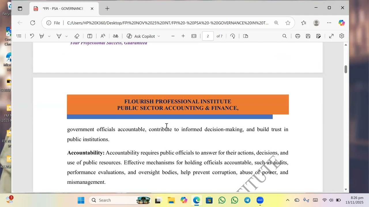Open Find search in PDF toolbar
The image size is (369, 207).
[x=285, y=36]
